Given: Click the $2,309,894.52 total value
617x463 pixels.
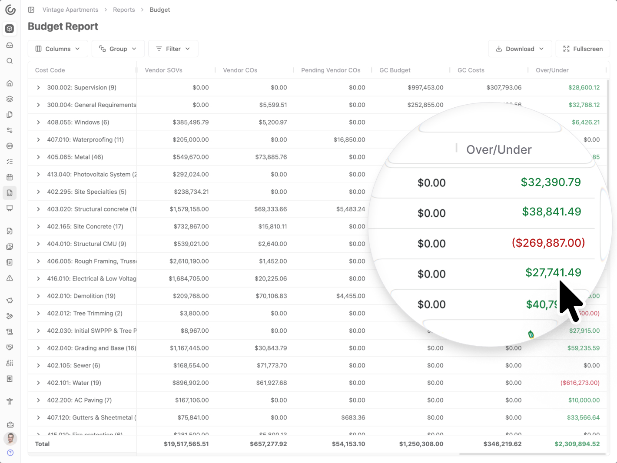Looking at the screenshot, I should coord(577,444).
